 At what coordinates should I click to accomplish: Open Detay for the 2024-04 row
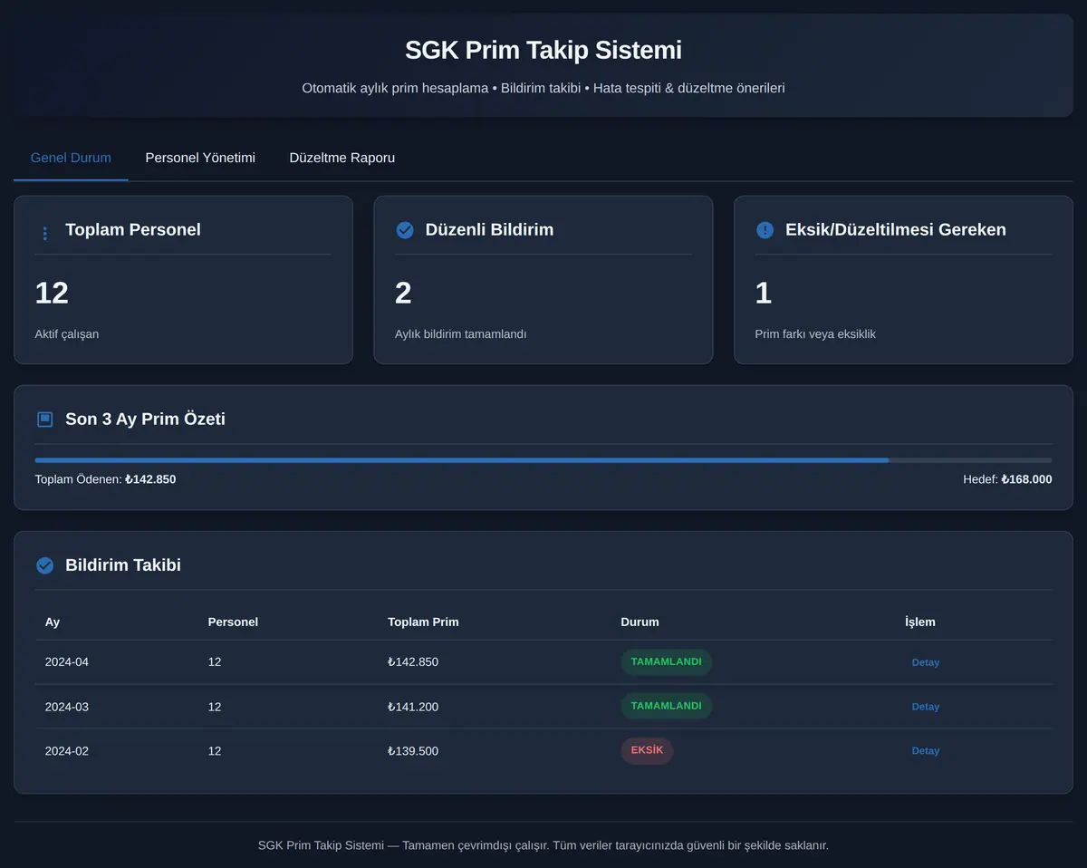(x=925, y=662)
